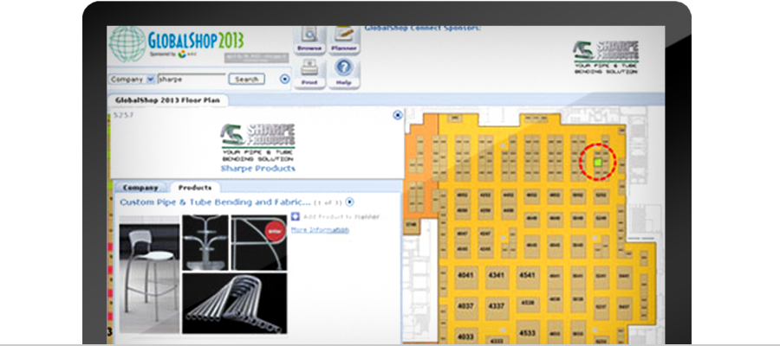Open the Browse toolbar icon
Image resolution: width=780 pixels, height=346 pixels.
click(x=309, y=40)
